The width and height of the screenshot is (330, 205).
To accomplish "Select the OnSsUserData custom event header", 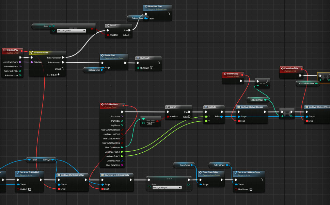I will pos(112,106).
